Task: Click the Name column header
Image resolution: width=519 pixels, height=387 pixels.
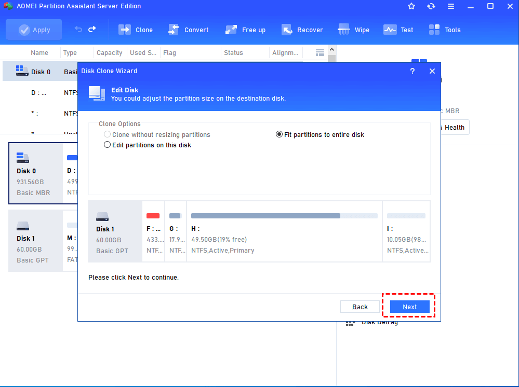Action: pos(39,52)
